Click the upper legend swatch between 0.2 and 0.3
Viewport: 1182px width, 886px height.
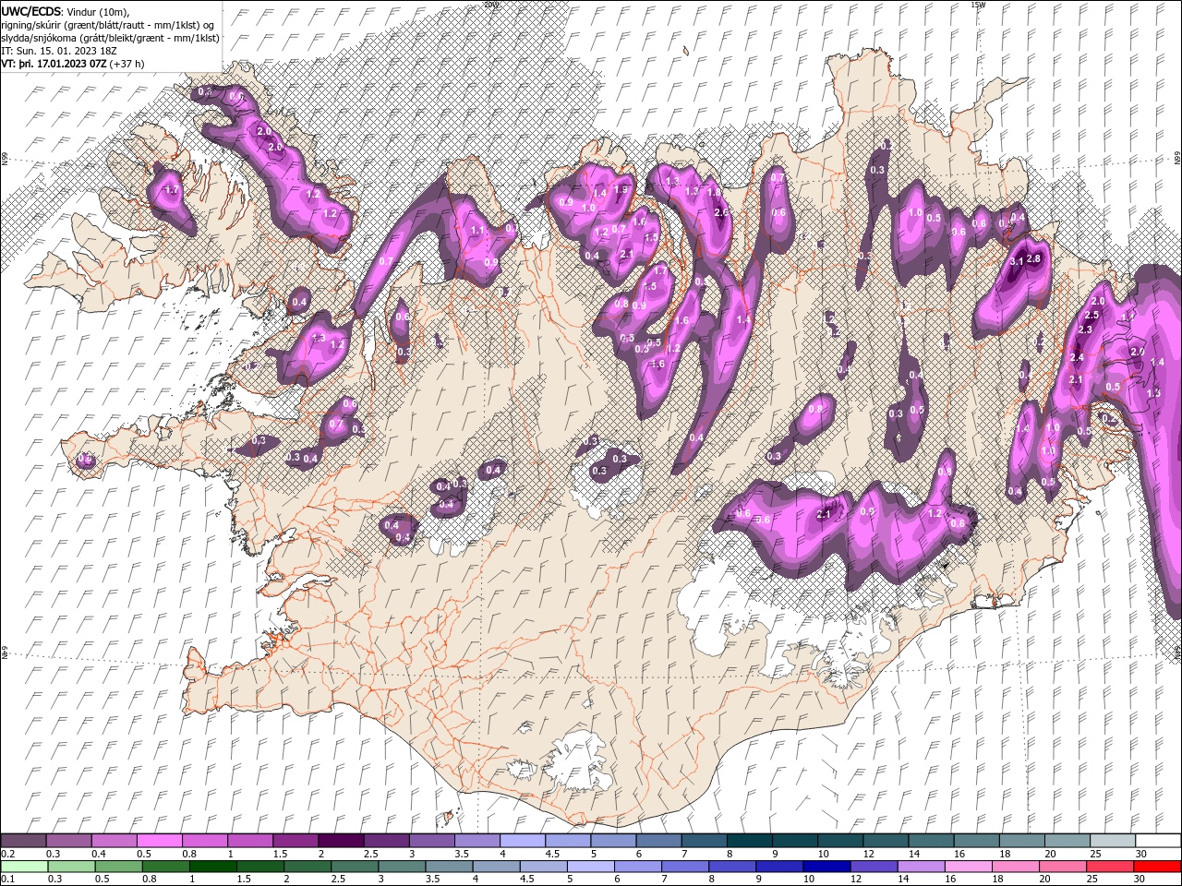point(24,841)
